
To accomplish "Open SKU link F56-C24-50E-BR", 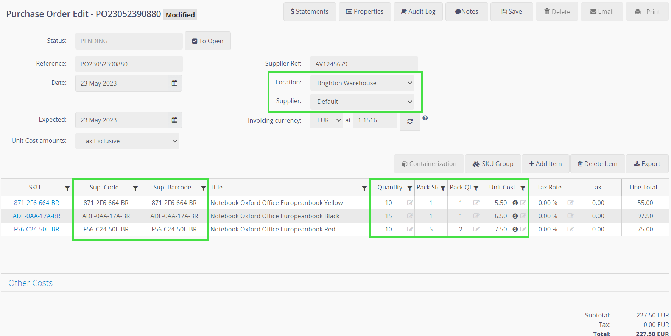I will coord(37,229).
